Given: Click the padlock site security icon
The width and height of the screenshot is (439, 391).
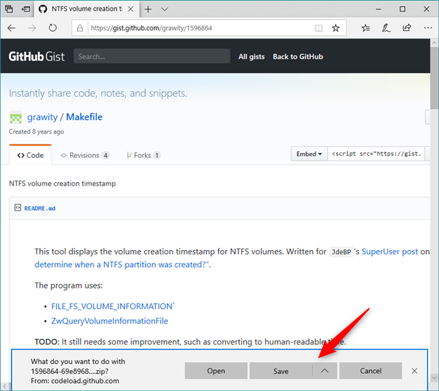Looking at the screenshot, I should [x=80, y=28].
